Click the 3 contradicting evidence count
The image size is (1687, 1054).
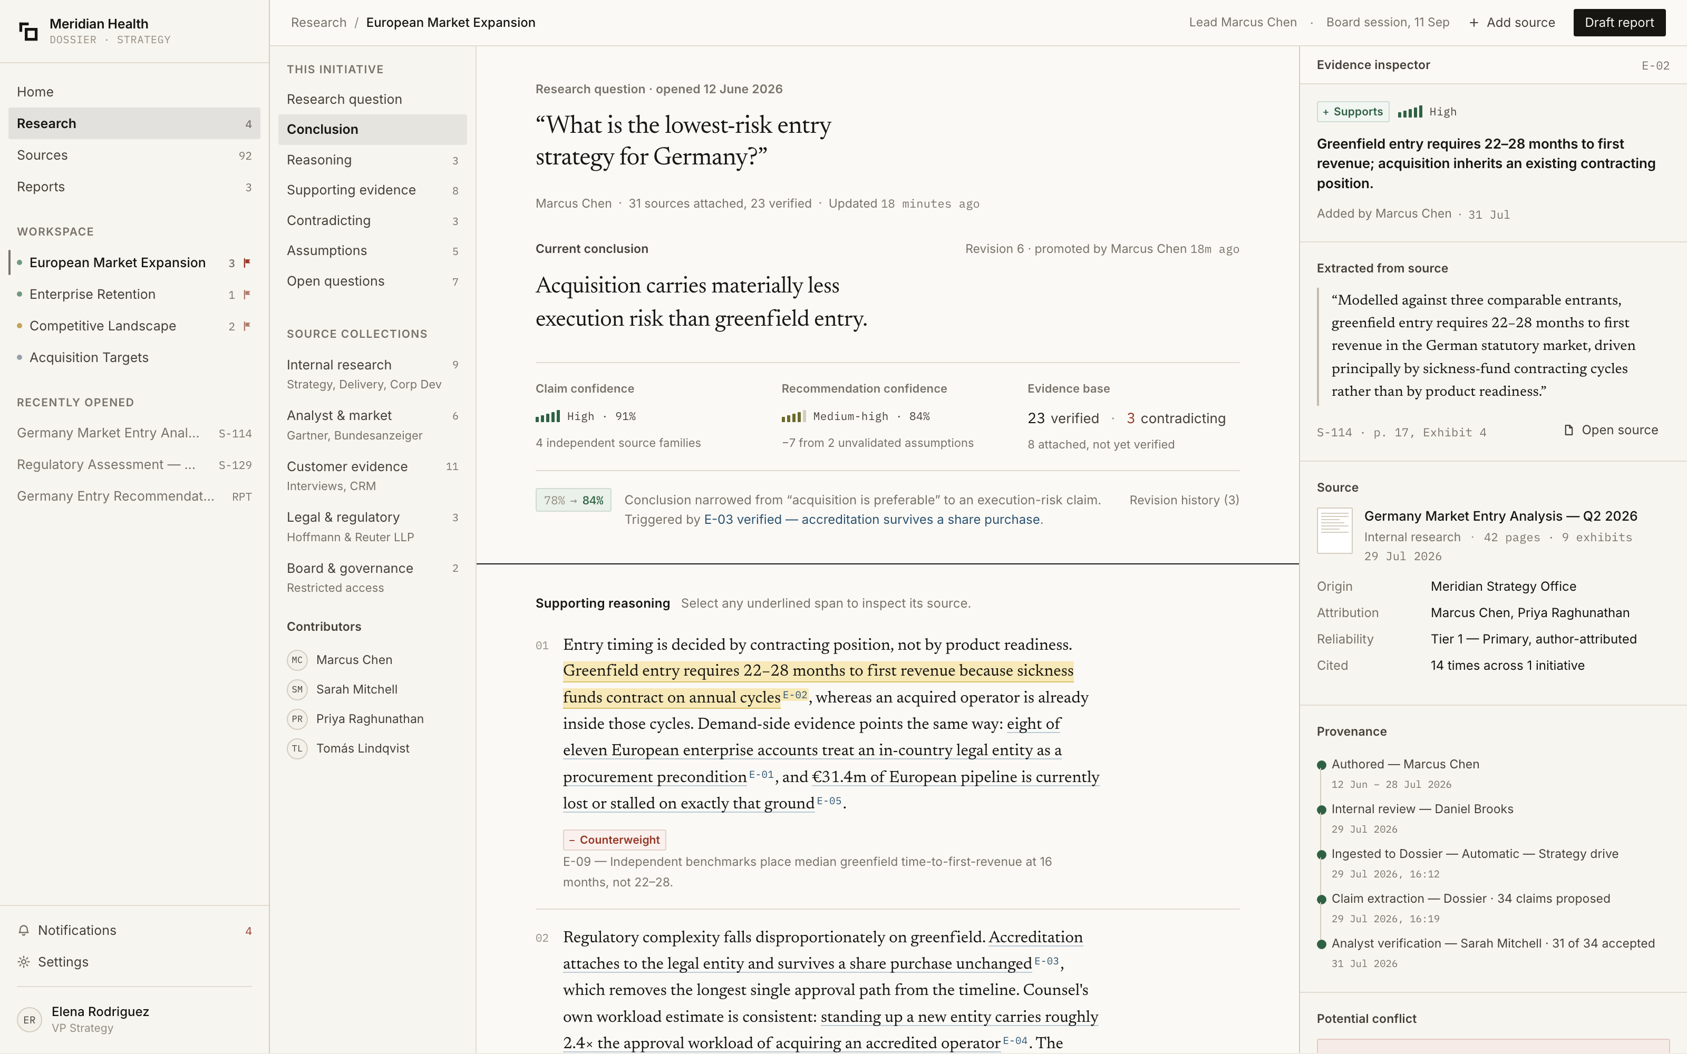(x=1176, y=418)
